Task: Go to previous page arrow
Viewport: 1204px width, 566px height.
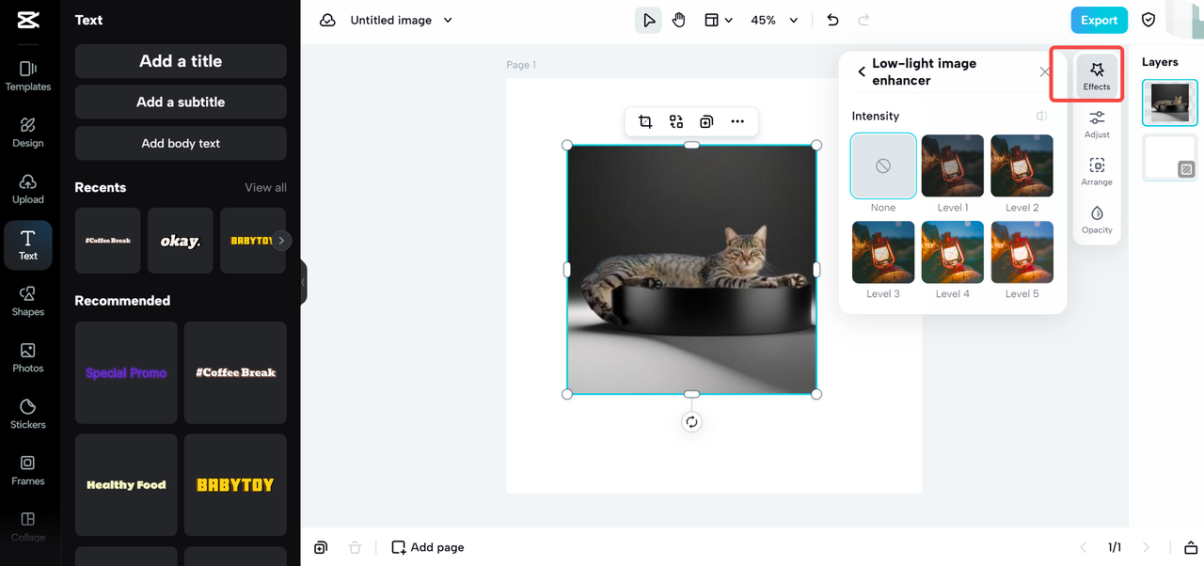Action: tap(1083, 547)
